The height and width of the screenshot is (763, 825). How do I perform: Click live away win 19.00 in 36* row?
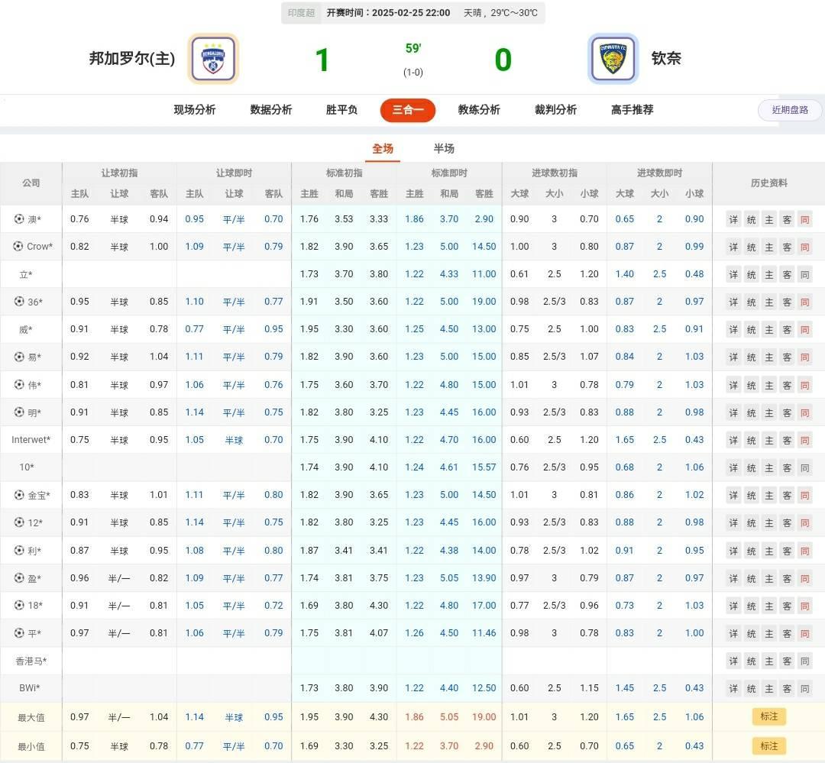484,302
